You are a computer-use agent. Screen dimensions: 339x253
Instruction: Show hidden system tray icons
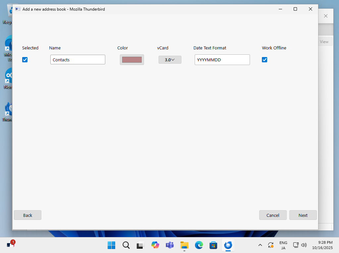[260, 245]
